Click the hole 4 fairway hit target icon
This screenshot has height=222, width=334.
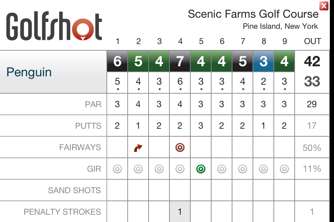pyautogui.click(x=180, y=147)
